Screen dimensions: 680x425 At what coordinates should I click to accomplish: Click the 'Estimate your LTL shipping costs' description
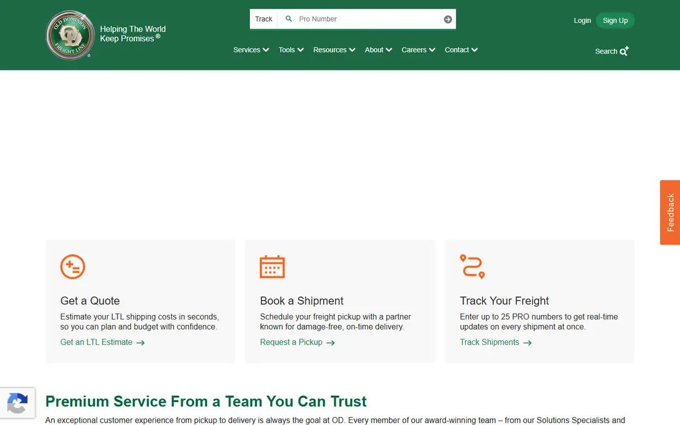pos(140,322)
